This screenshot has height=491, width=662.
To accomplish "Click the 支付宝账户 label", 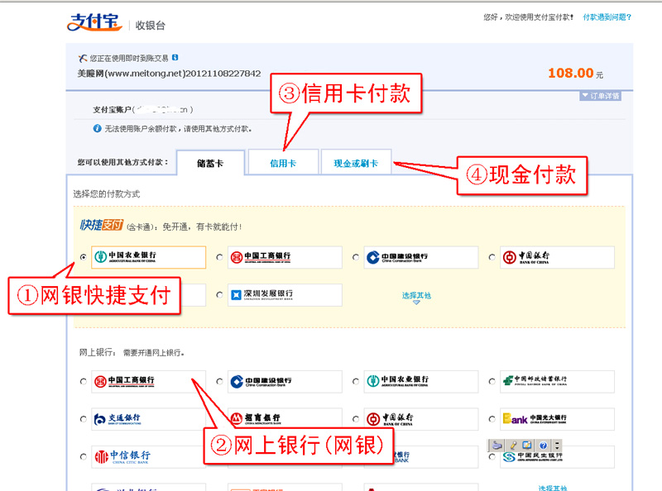I will (112, 110).
